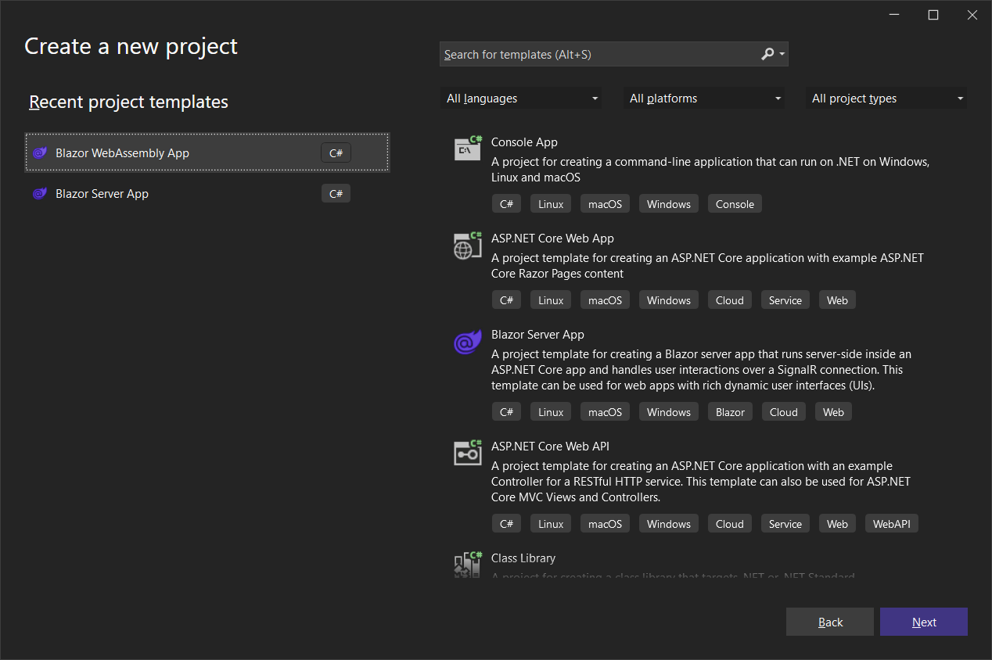Screen dimensions: 992x660
Task: Select the ASP.NET Core Web API title
Action: point(550,447)
